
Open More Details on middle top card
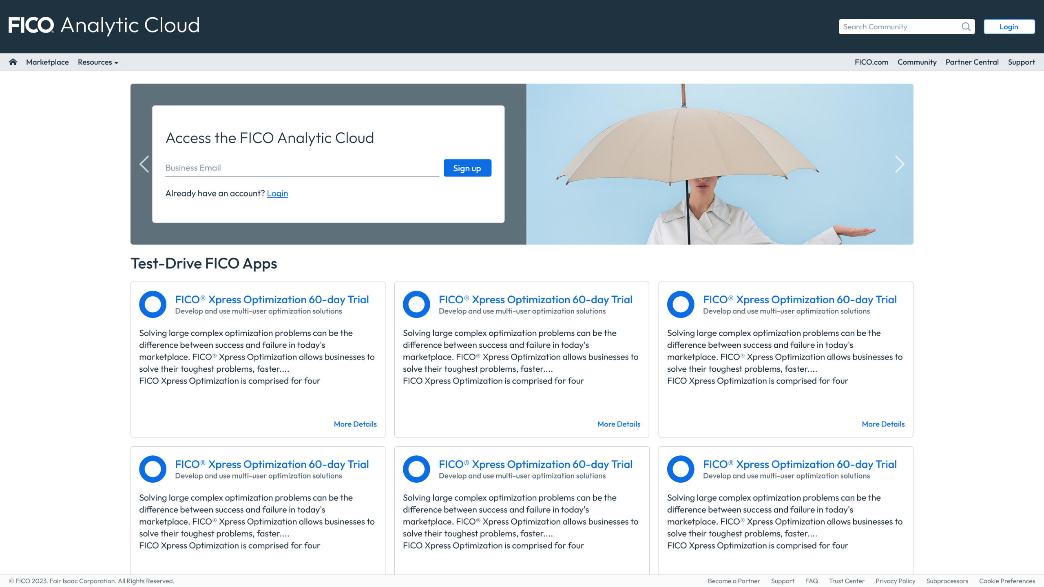619,424
